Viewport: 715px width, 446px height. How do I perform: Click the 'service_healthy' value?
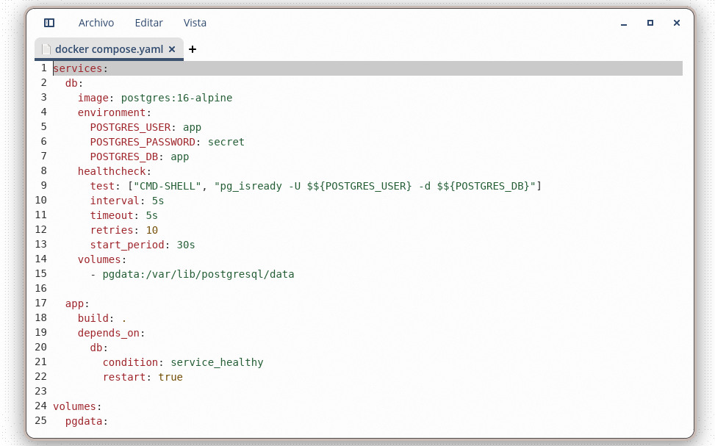pyautogui.click(x=217, y=362)
